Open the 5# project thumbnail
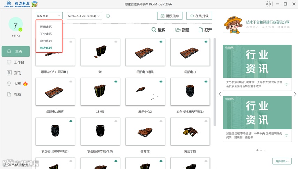 tap(100, 52)
